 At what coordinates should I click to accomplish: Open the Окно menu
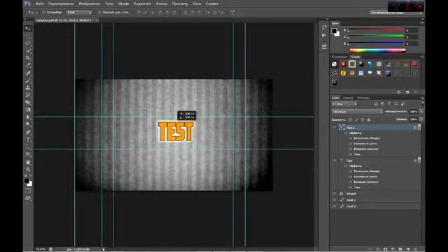point(197,3)
